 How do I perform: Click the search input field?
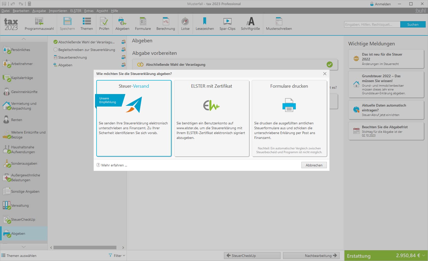(372, 24)
